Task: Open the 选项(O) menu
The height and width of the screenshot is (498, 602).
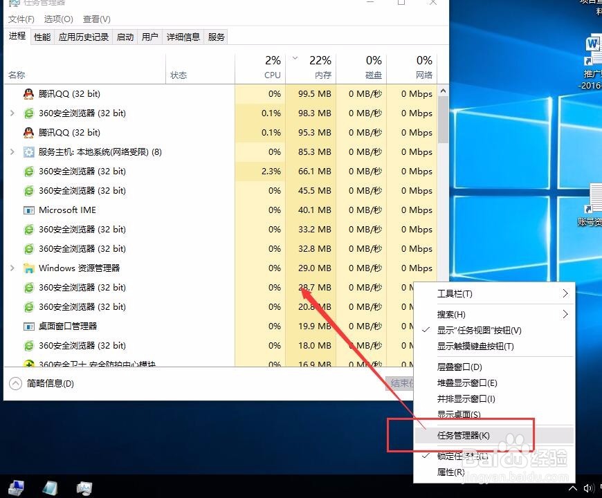Action: click(58, 19)
